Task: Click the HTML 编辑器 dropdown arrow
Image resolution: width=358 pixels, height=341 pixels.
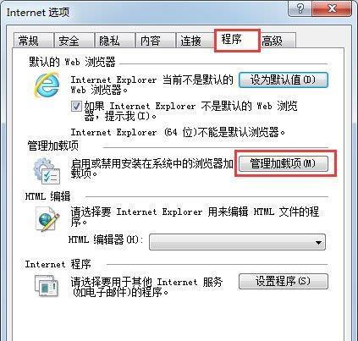Action: [318, 242]
